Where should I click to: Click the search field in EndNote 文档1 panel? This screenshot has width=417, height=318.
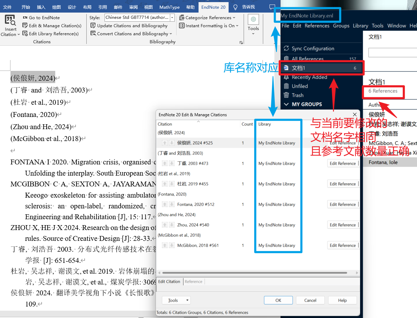[x=393, y=52]
